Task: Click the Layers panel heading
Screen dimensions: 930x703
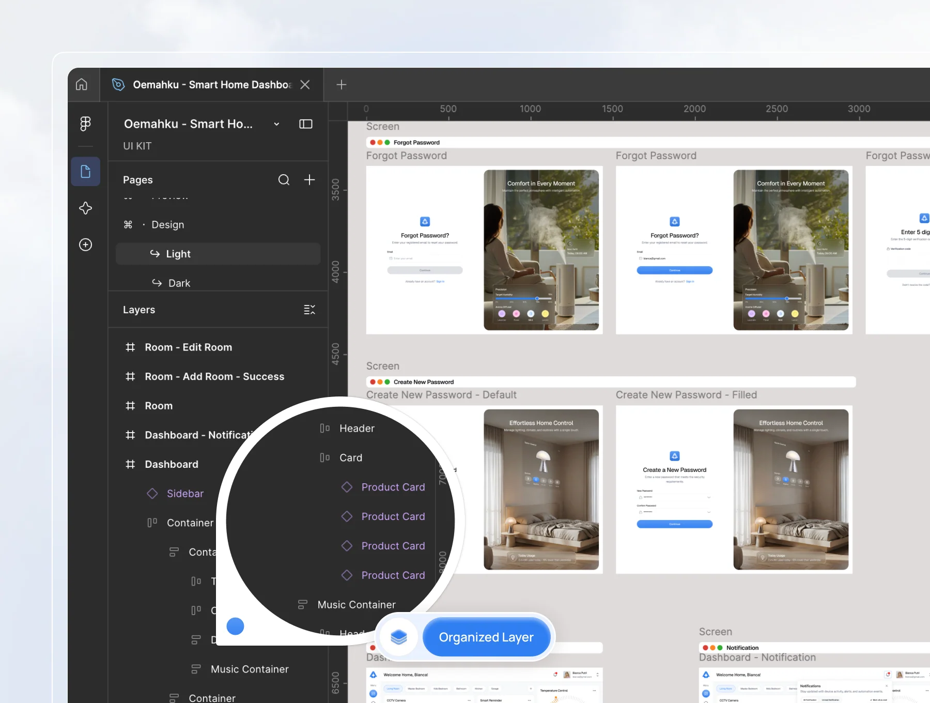Action: click(139, 310)
